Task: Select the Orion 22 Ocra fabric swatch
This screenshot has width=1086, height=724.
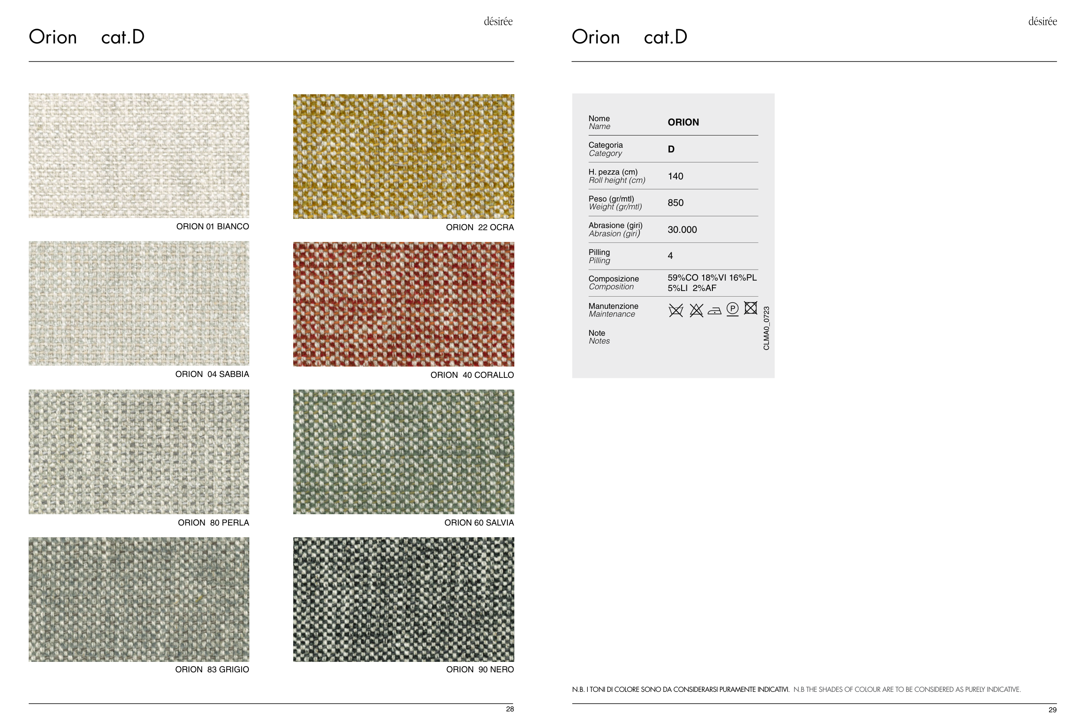Action: (403, 156)
